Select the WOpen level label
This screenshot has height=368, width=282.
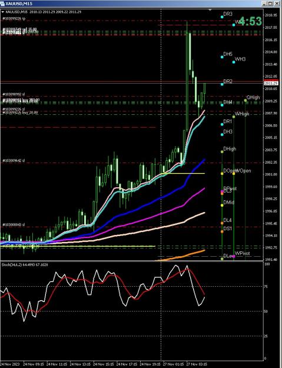(x=244, y=171)
